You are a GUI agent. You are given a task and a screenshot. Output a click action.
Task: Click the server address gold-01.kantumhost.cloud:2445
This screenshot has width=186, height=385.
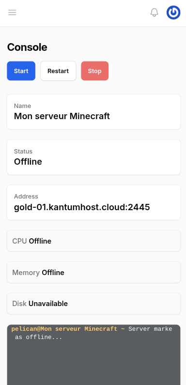click(82, 207)
